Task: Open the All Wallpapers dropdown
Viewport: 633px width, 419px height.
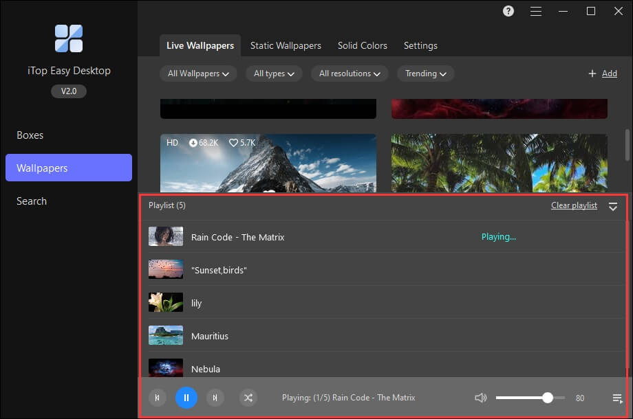Action: 198,73
